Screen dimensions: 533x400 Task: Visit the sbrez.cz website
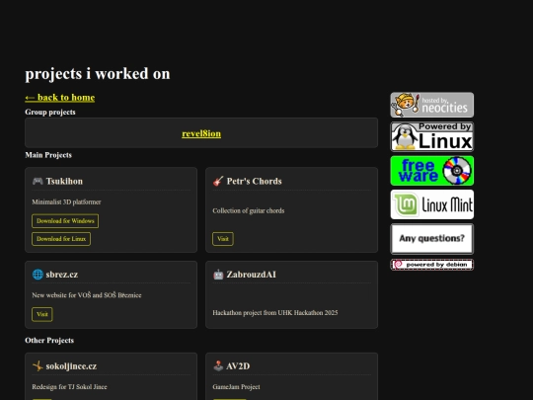click(42, 314)
